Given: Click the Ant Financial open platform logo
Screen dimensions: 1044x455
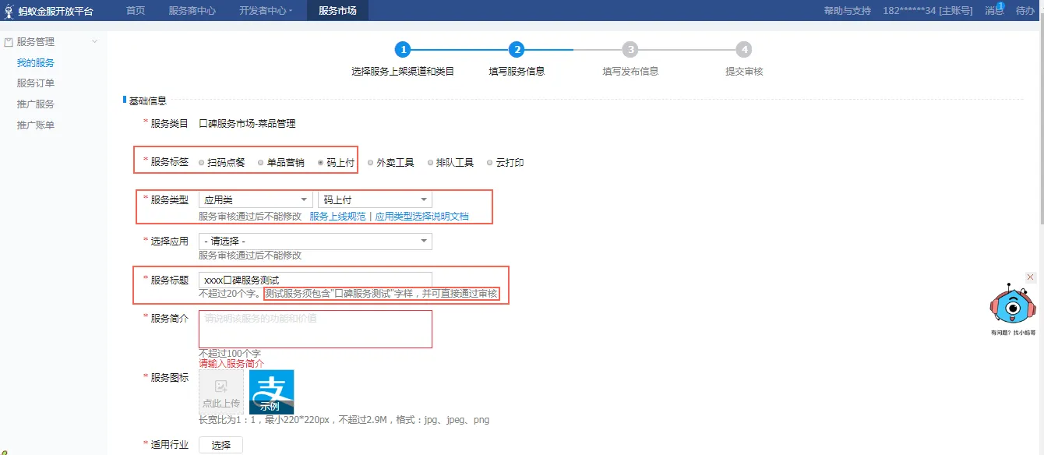Looking at the screenshot, I should (x=48, y=11).
